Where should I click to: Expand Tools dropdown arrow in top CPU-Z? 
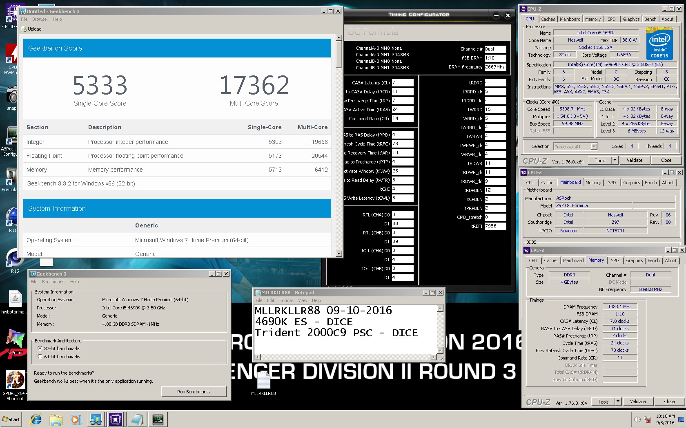click(615, 160)
